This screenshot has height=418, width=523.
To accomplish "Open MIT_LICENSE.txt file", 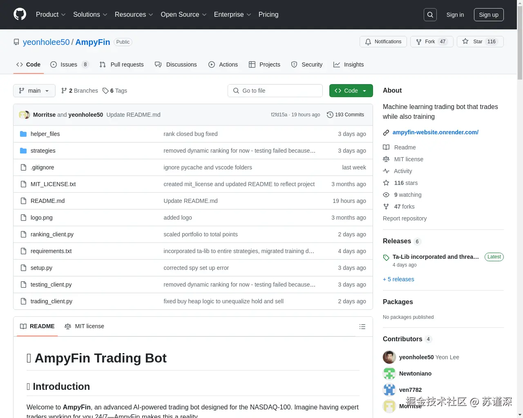I will tap(53, 184).
